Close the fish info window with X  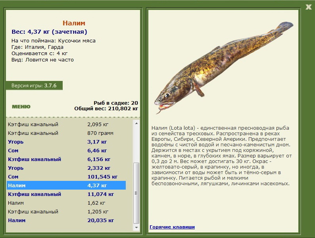[308, 6]
